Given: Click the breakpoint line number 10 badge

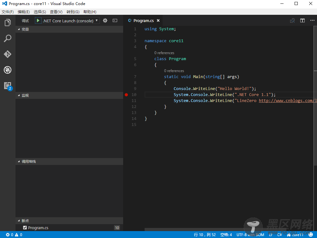Looking at the screenshot, I should [x=117, y=228].
